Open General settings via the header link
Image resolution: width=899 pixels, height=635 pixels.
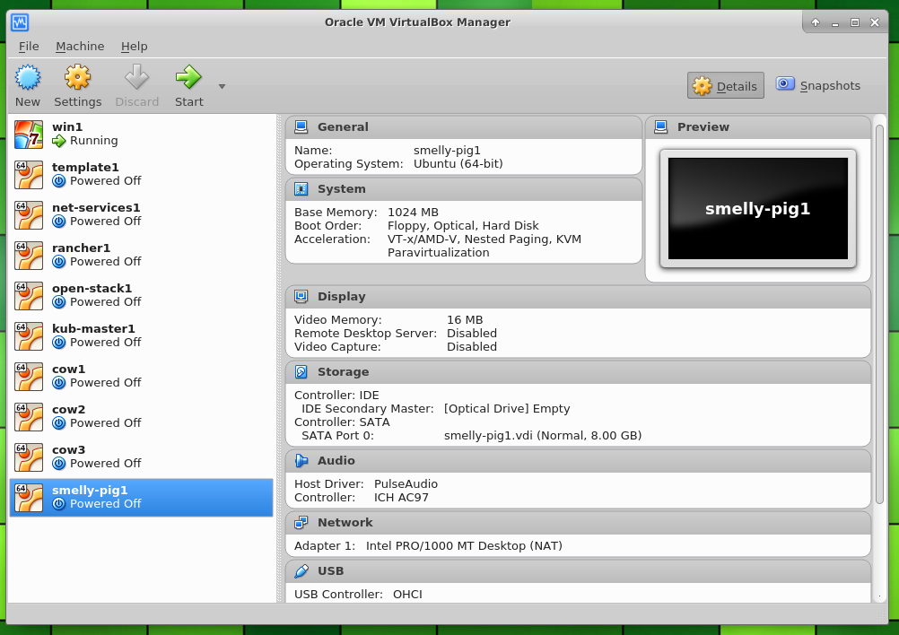pos(343,127)
